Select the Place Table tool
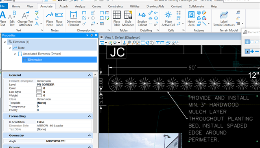The image size is (260, 148). (x=117, y=19)
